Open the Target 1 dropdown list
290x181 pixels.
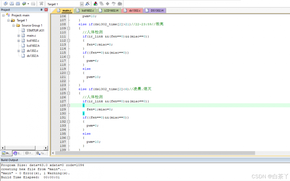point(82,4)
